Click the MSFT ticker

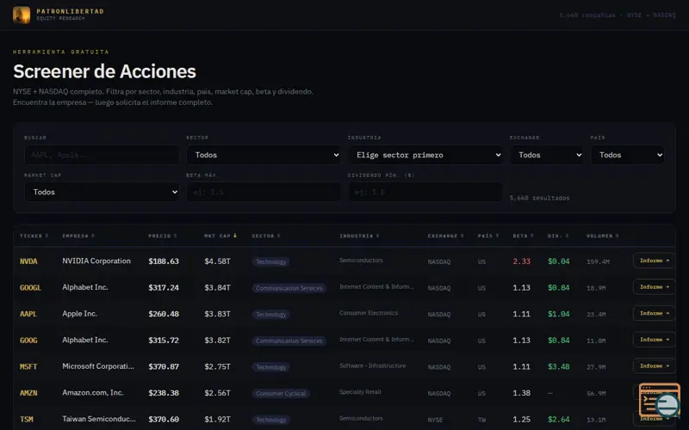(x=28, y=367)
